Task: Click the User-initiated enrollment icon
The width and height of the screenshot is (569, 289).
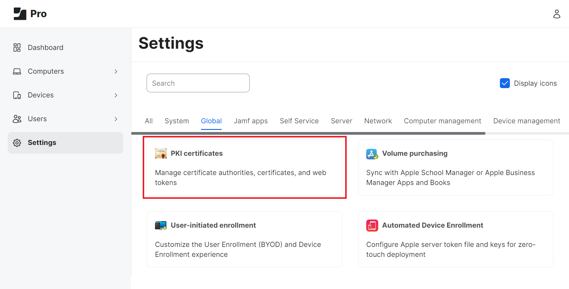Action: point(161,226)
